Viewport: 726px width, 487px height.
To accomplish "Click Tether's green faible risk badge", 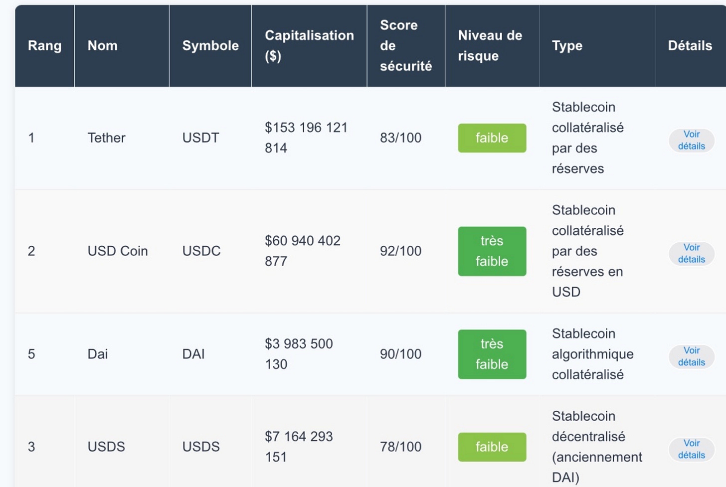I will 492,138.
